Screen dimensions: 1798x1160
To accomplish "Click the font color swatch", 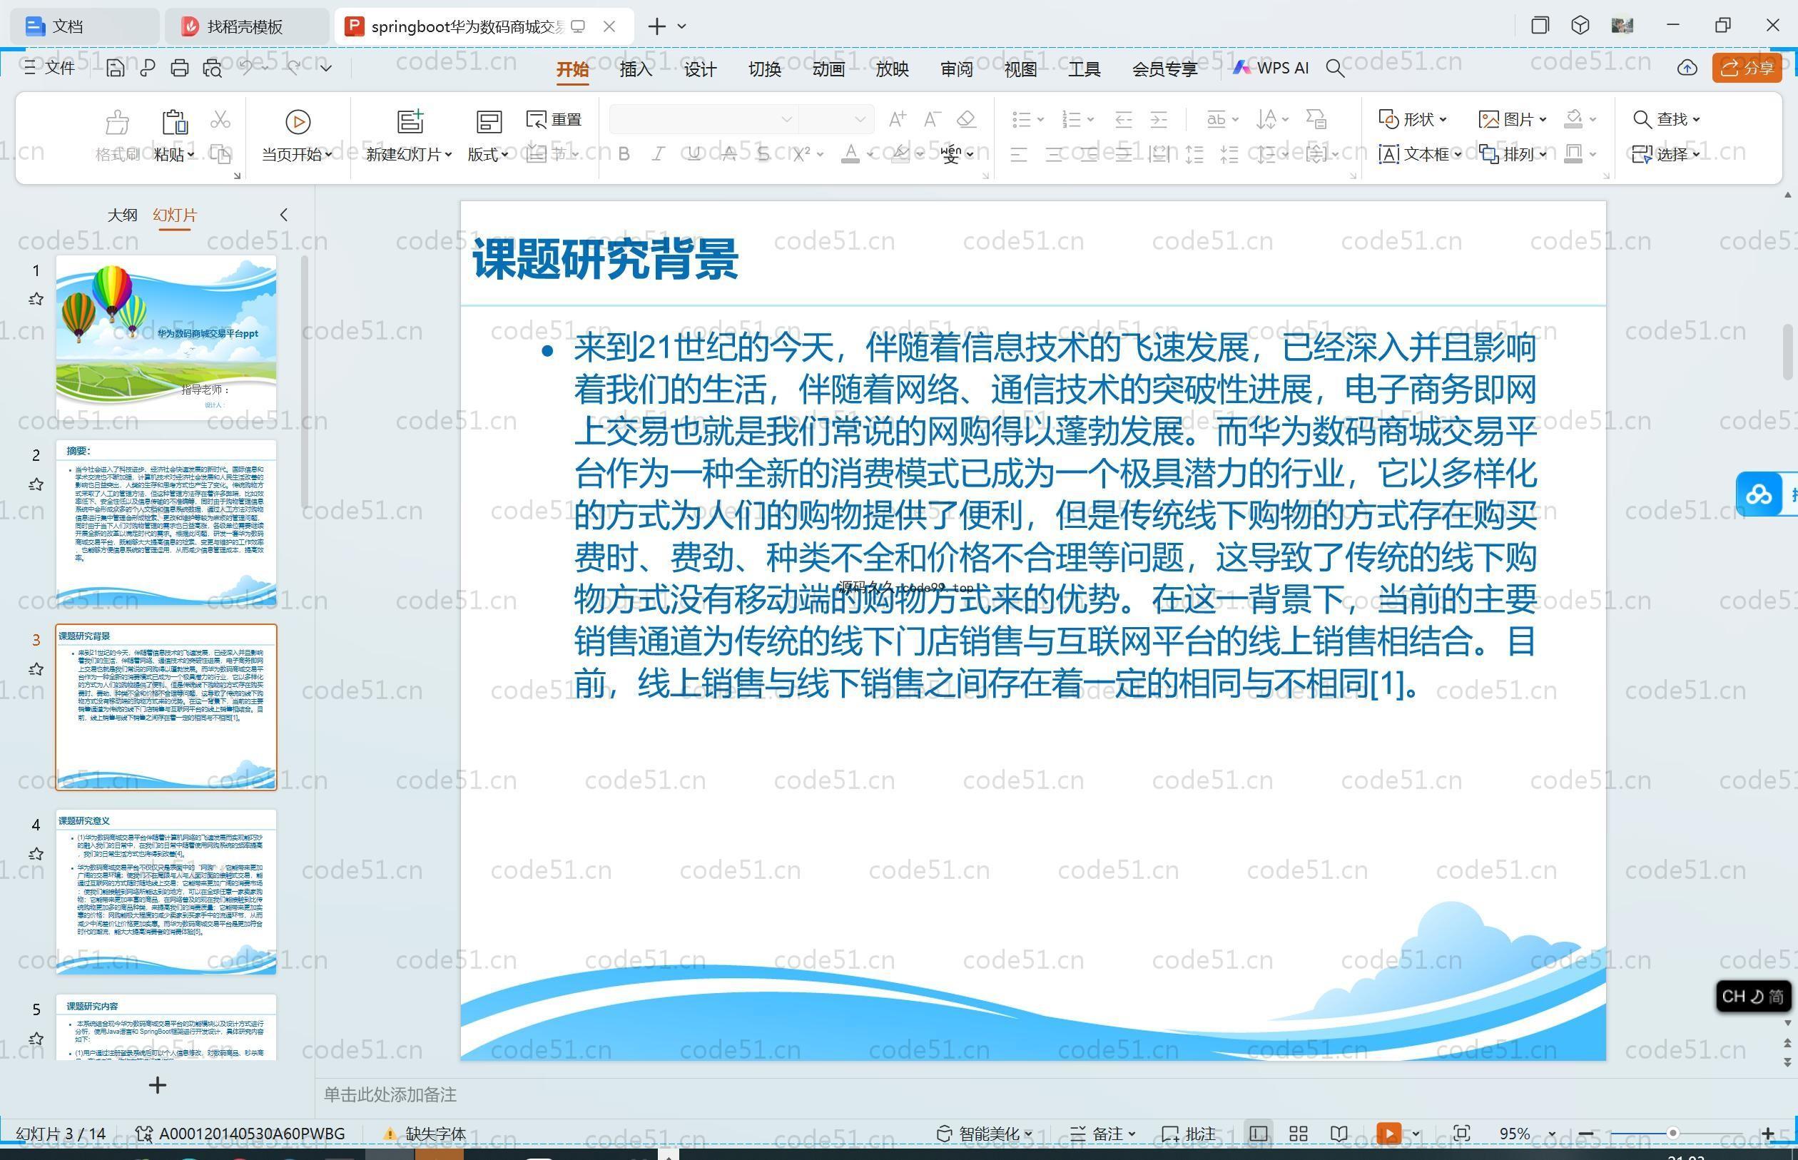I will [850, 154].
